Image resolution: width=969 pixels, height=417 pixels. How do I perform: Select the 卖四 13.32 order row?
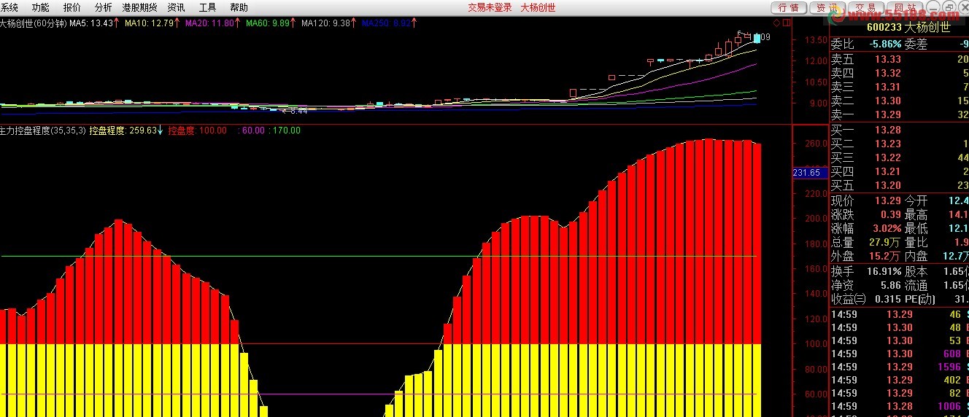tap(900, 73)
